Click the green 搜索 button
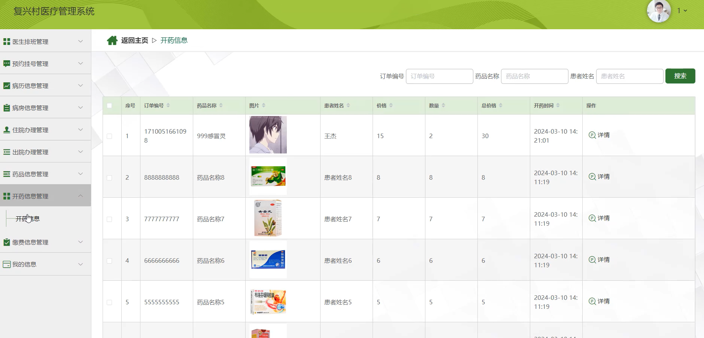Viewport: 704px width, 338px height. (x=680, y=76)
